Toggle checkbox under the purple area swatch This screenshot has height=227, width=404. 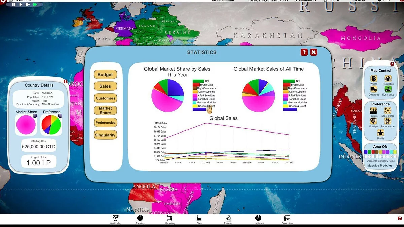[x=388, y=157]
